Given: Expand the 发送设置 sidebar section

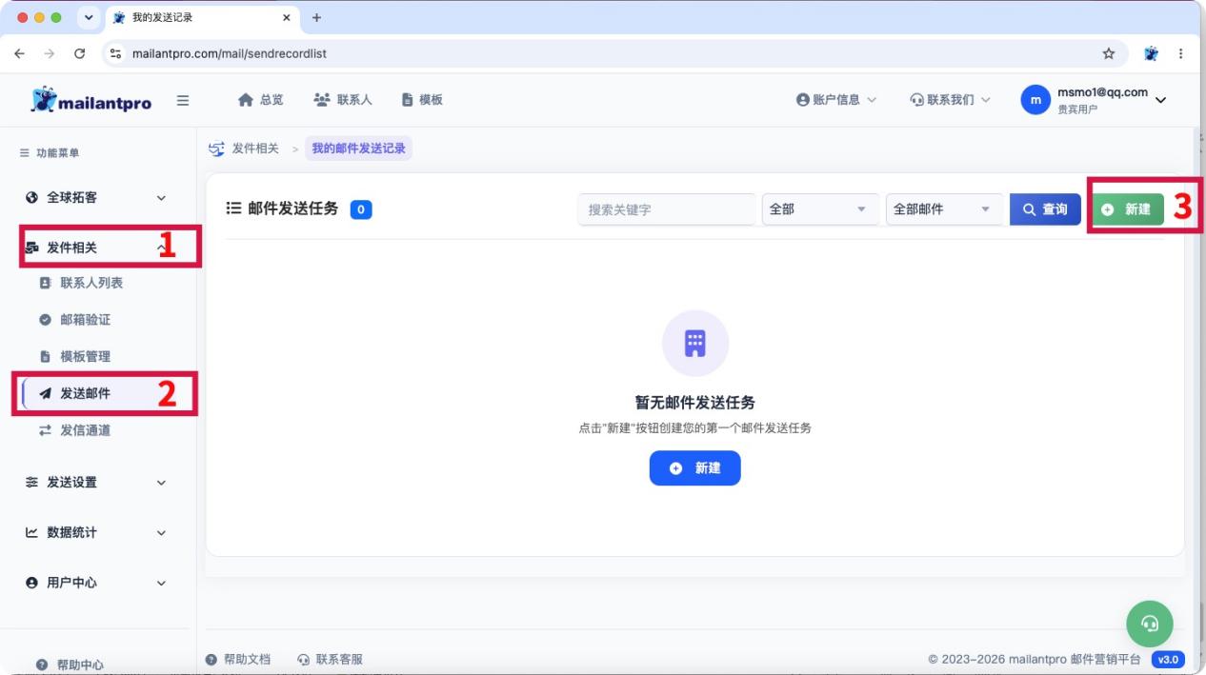Looking at the screenshot, I should (x=95, y=483).
